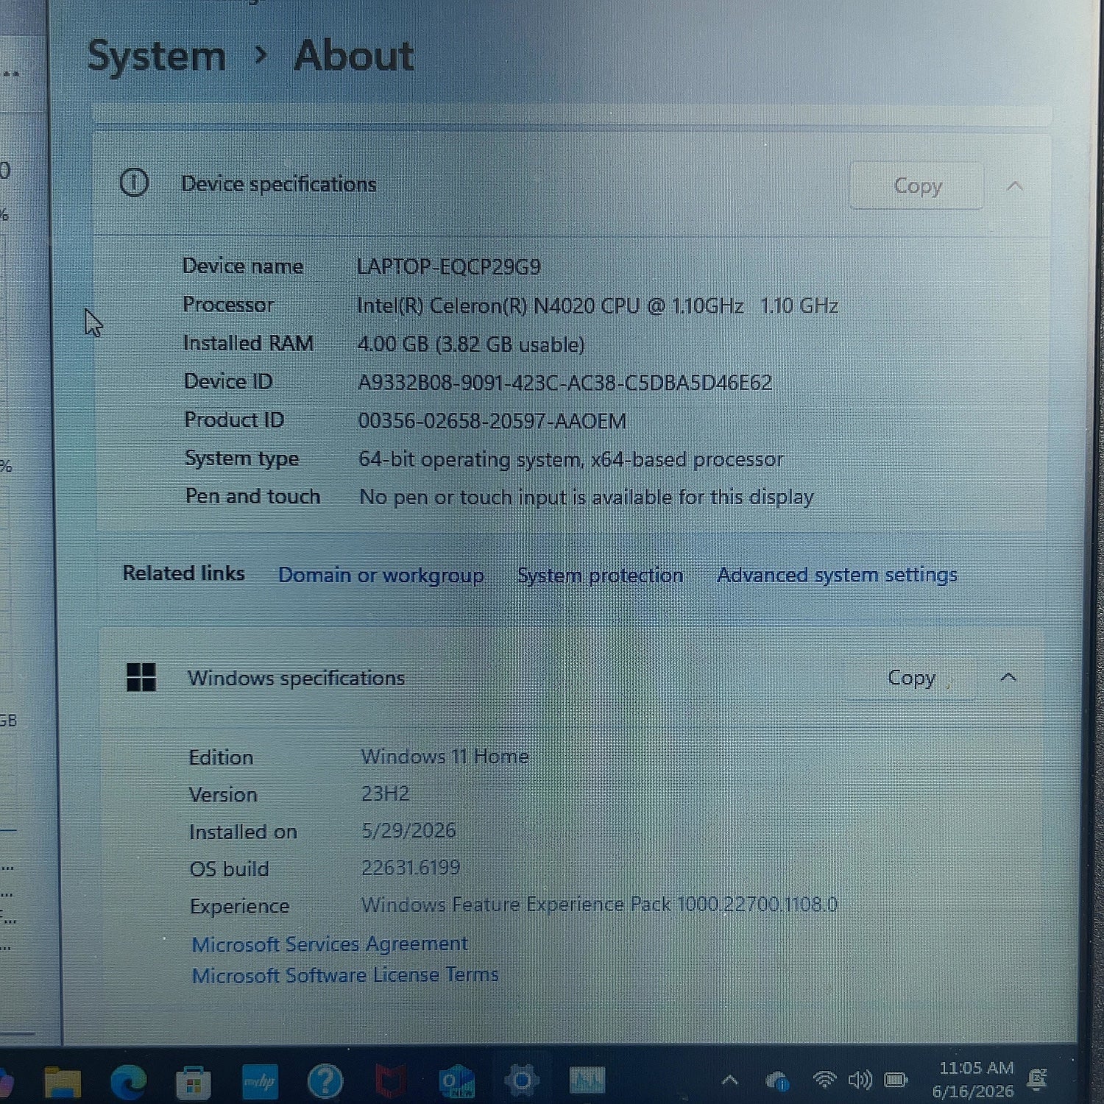Viewport: 1104px width, 1104px height.
Task: Click the Windows logo beside Windows specifications
Action: pos(141,677)
